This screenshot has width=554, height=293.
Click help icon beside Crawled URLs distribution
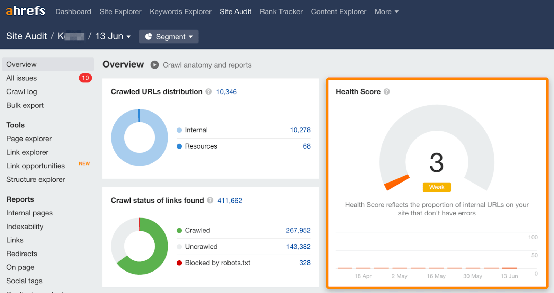pyautogui.click(x=208, y=91)
